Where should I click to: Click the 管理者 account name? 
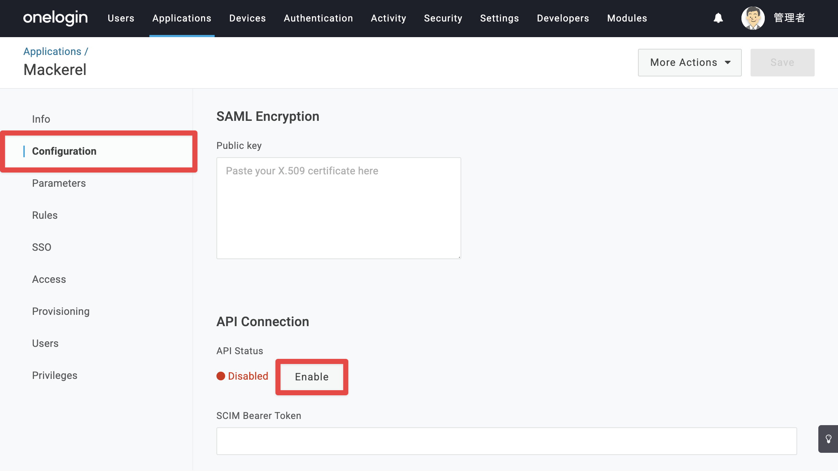[x=789, y=18]
